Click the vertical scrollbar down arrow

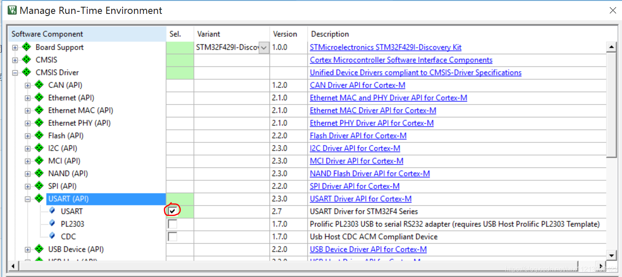point(612,255)
